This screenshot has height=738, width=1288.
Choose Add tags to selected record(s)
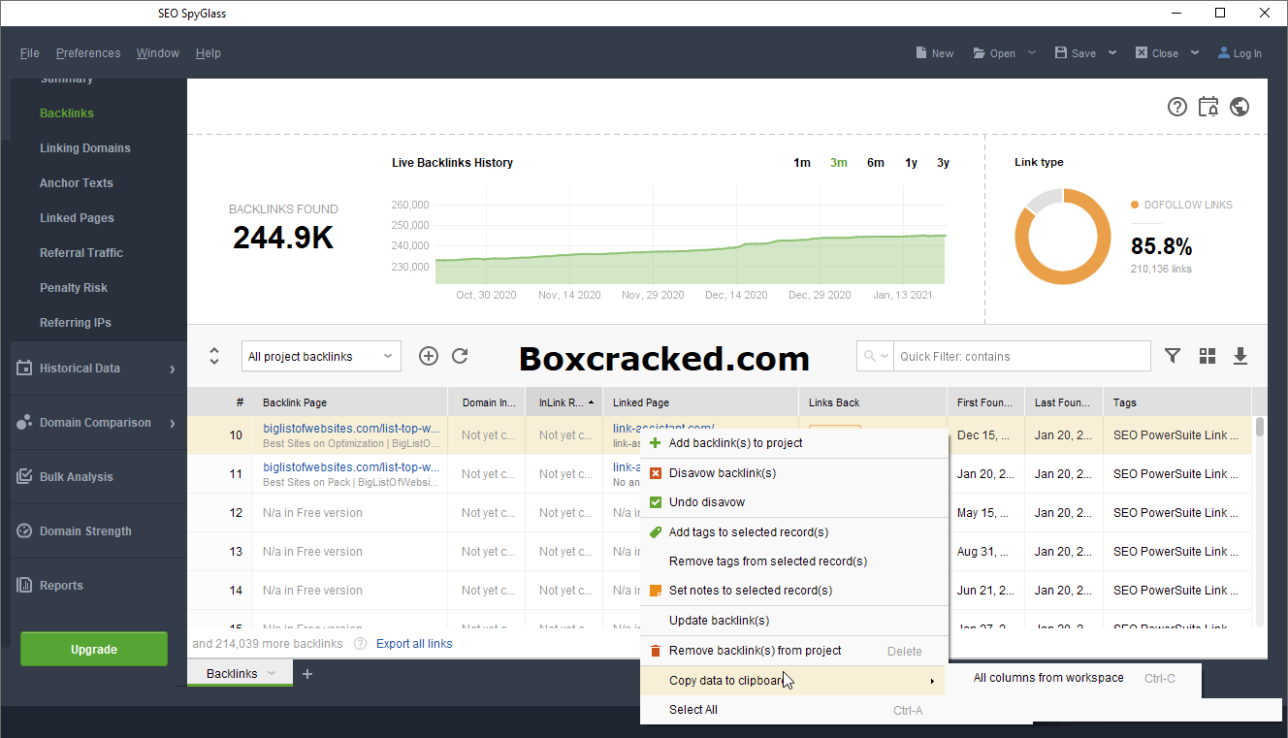(793, 532)
